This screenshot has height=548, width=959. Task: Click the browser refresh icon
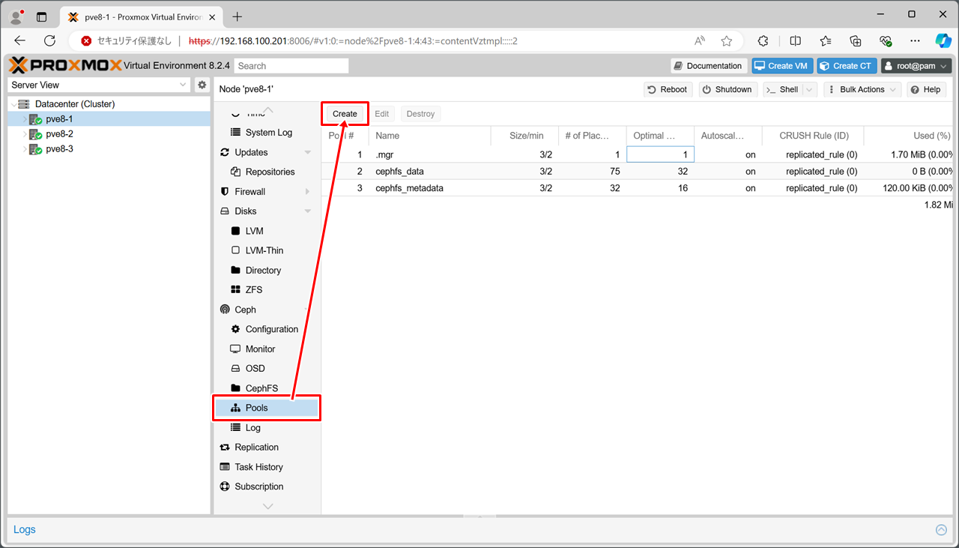pos(50,41)
